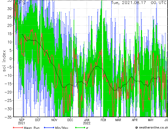Click the y-axis value 30

point(10,9)
